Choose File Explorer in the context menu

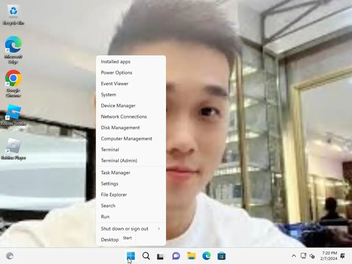[131, 195]
